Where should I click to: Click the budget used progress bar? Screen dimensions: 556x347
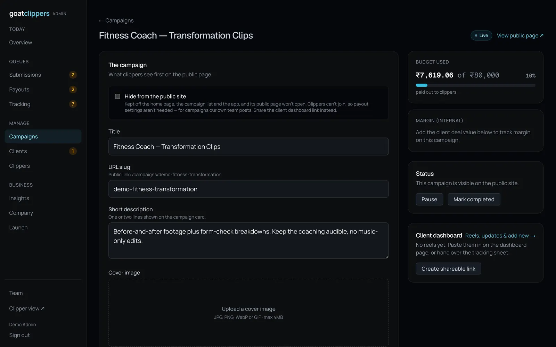[x=475, y=85]
